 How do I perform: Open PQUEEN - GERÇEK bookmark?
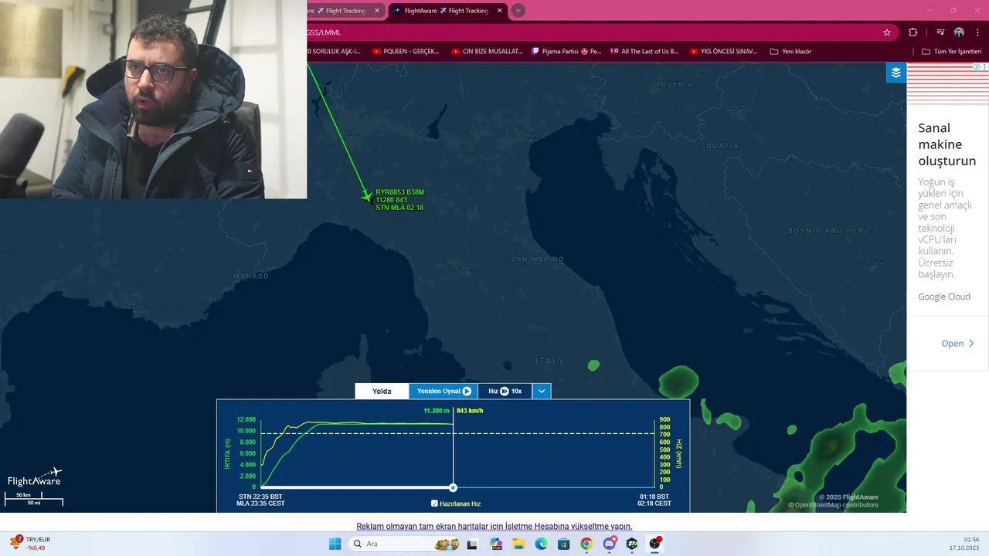[406, 52]
